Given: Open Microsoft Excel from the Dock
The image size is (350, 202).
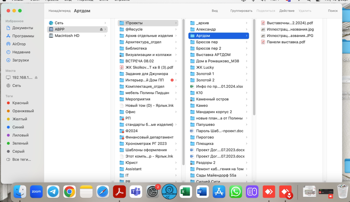Looking at the screenshot, I should click(x=186, y=192).
